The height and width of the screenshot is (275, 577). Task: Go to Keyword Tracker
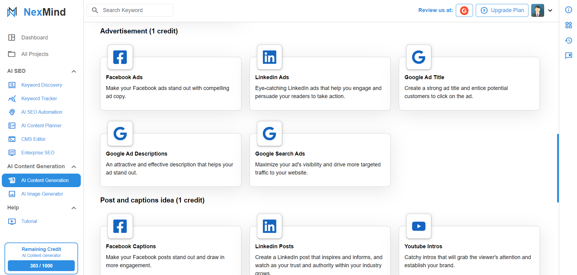click(x=39, y=98)
